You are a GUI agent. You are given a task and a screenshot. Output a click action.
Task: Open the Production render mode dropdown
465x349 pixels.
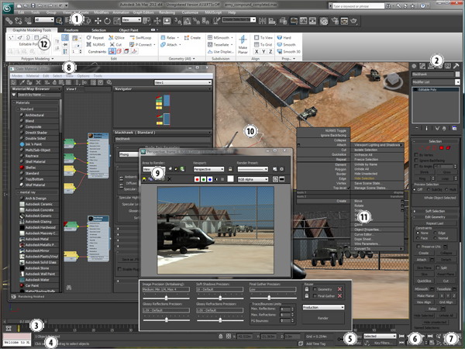(322, 307)
